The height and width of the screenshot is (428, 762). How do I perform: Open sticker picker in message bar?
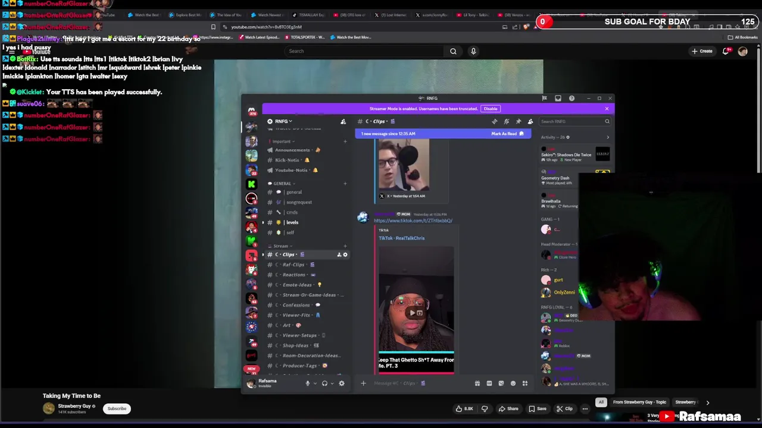point(501,383)
